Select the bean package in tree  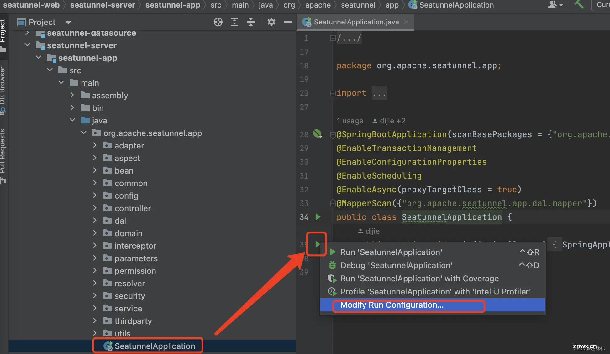coord(124,171)
